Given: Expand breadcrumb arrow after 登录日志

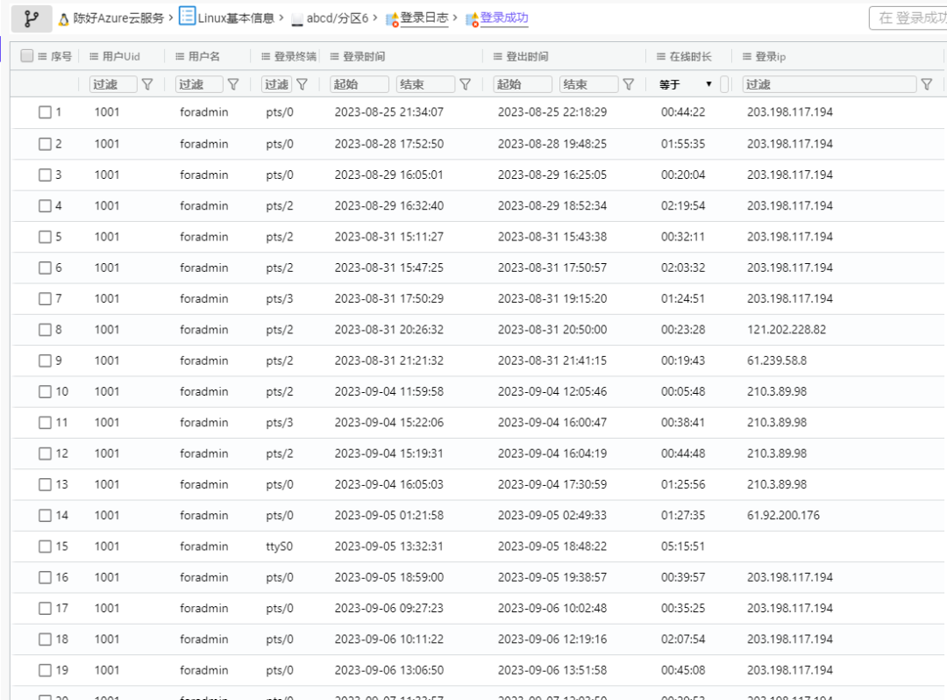Looking at the screenshot, I should click(455, 18).
